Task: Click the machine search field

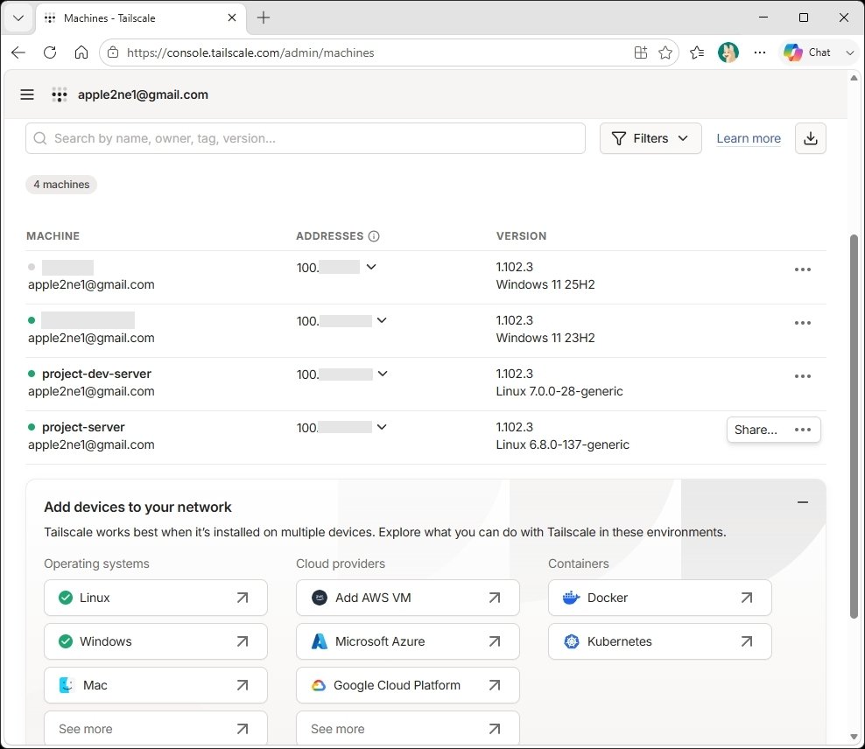Action: pos(305,138)
